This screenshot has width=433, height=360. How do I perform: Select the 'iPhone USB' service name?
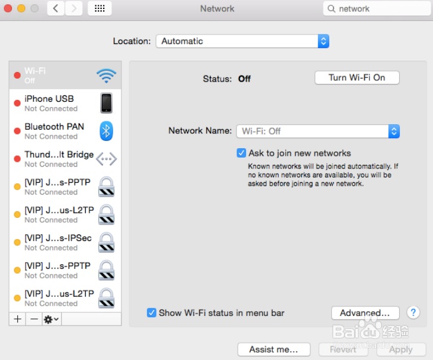click(x=49, y=99)
